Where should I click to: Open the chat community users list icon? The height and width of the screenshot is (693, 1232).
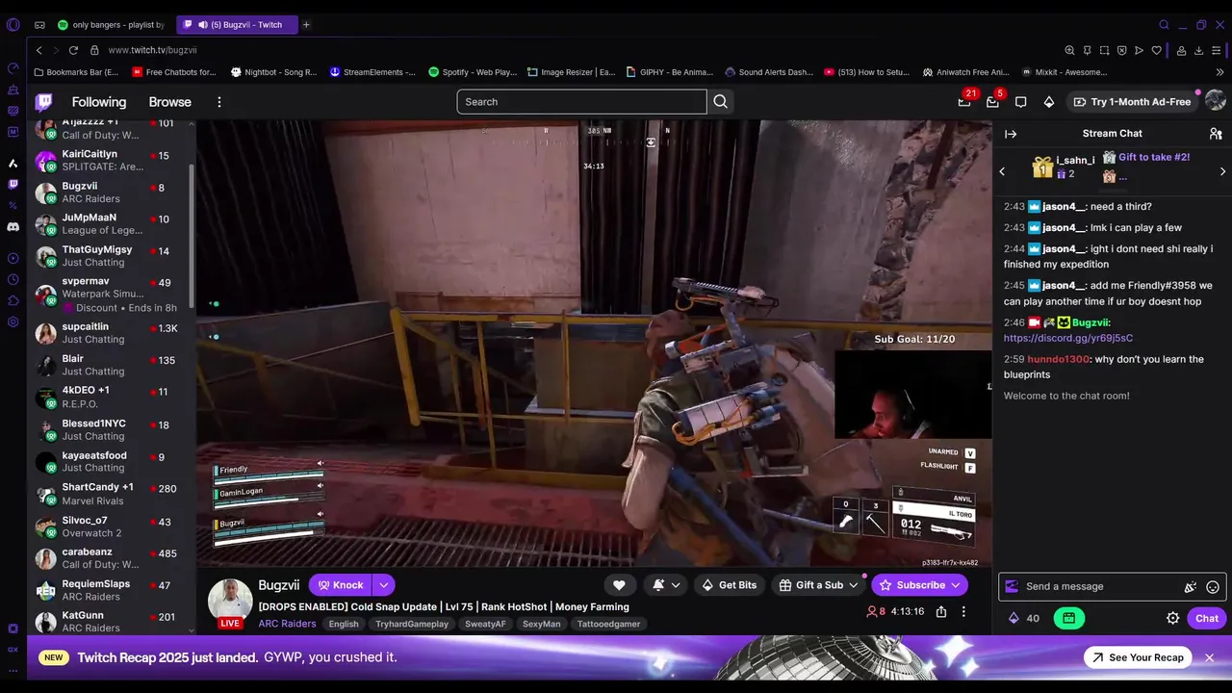click(1216, 134)
